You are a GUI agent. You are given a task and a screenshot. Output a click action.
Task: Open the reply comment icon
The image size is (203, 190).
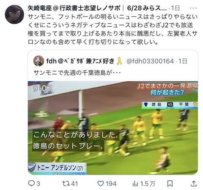click(x=31, y=184)
